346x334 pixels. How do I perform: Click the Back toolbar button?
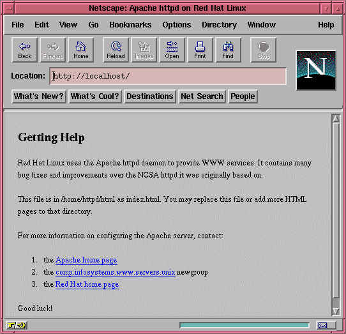point(24,50)
